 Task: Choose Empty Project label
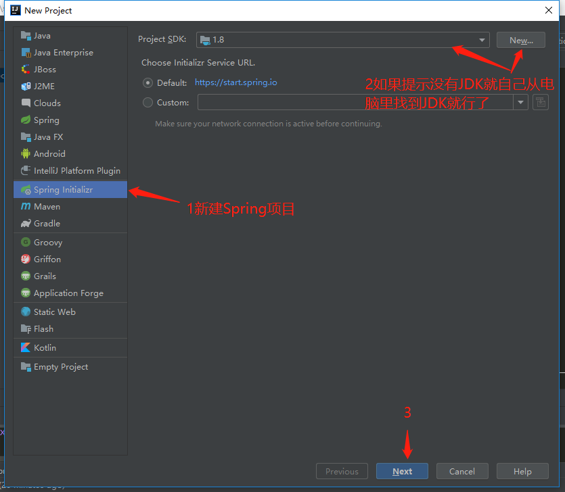click(61, 367)
